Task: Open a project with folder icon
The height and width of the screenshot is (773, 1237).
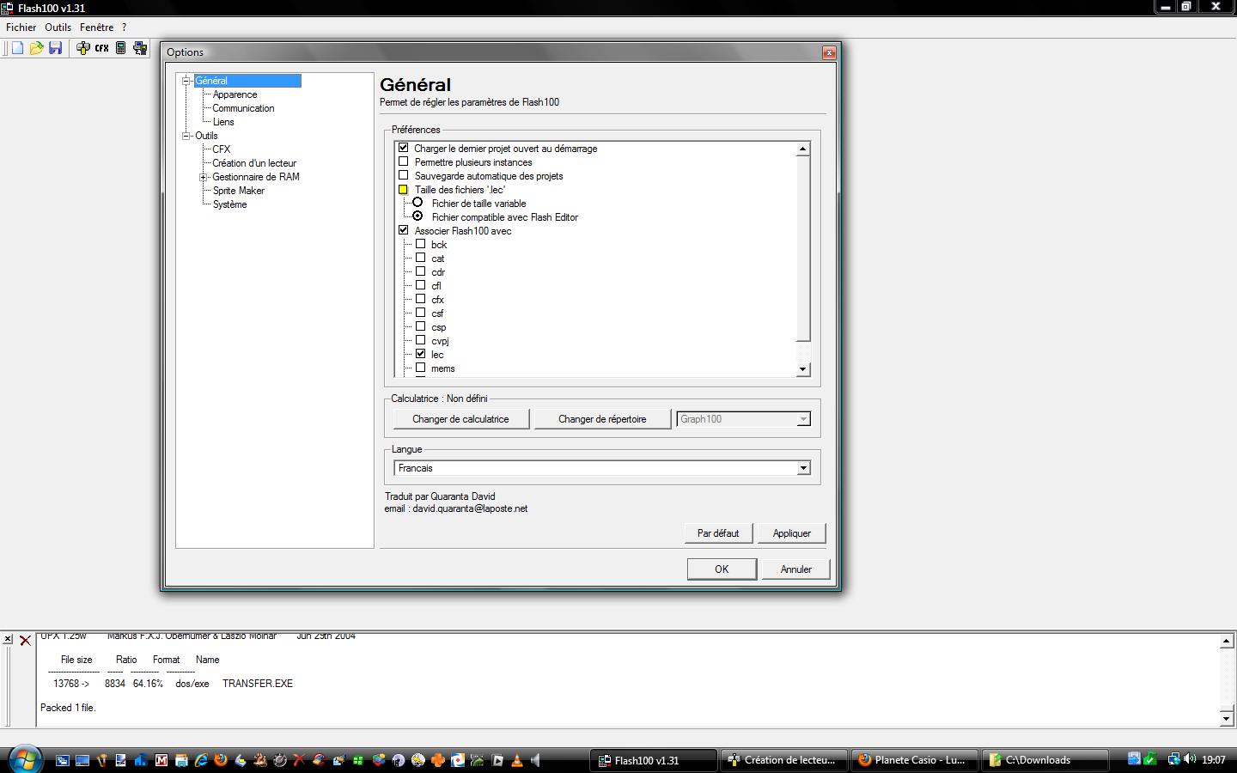Action: [36, 48]
